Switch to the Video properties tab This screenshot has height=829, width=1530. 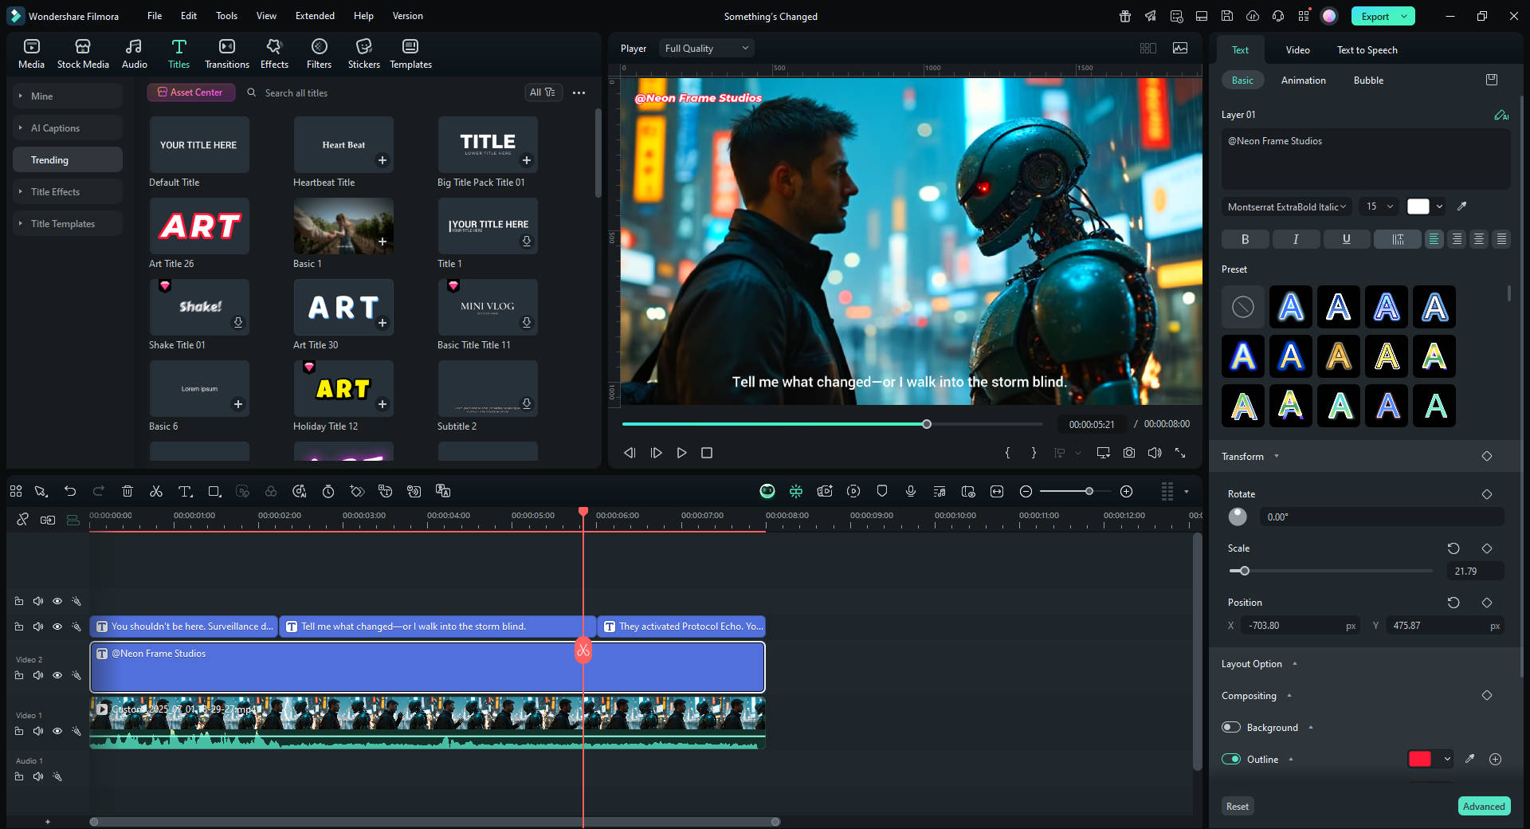click(1297, 49)
